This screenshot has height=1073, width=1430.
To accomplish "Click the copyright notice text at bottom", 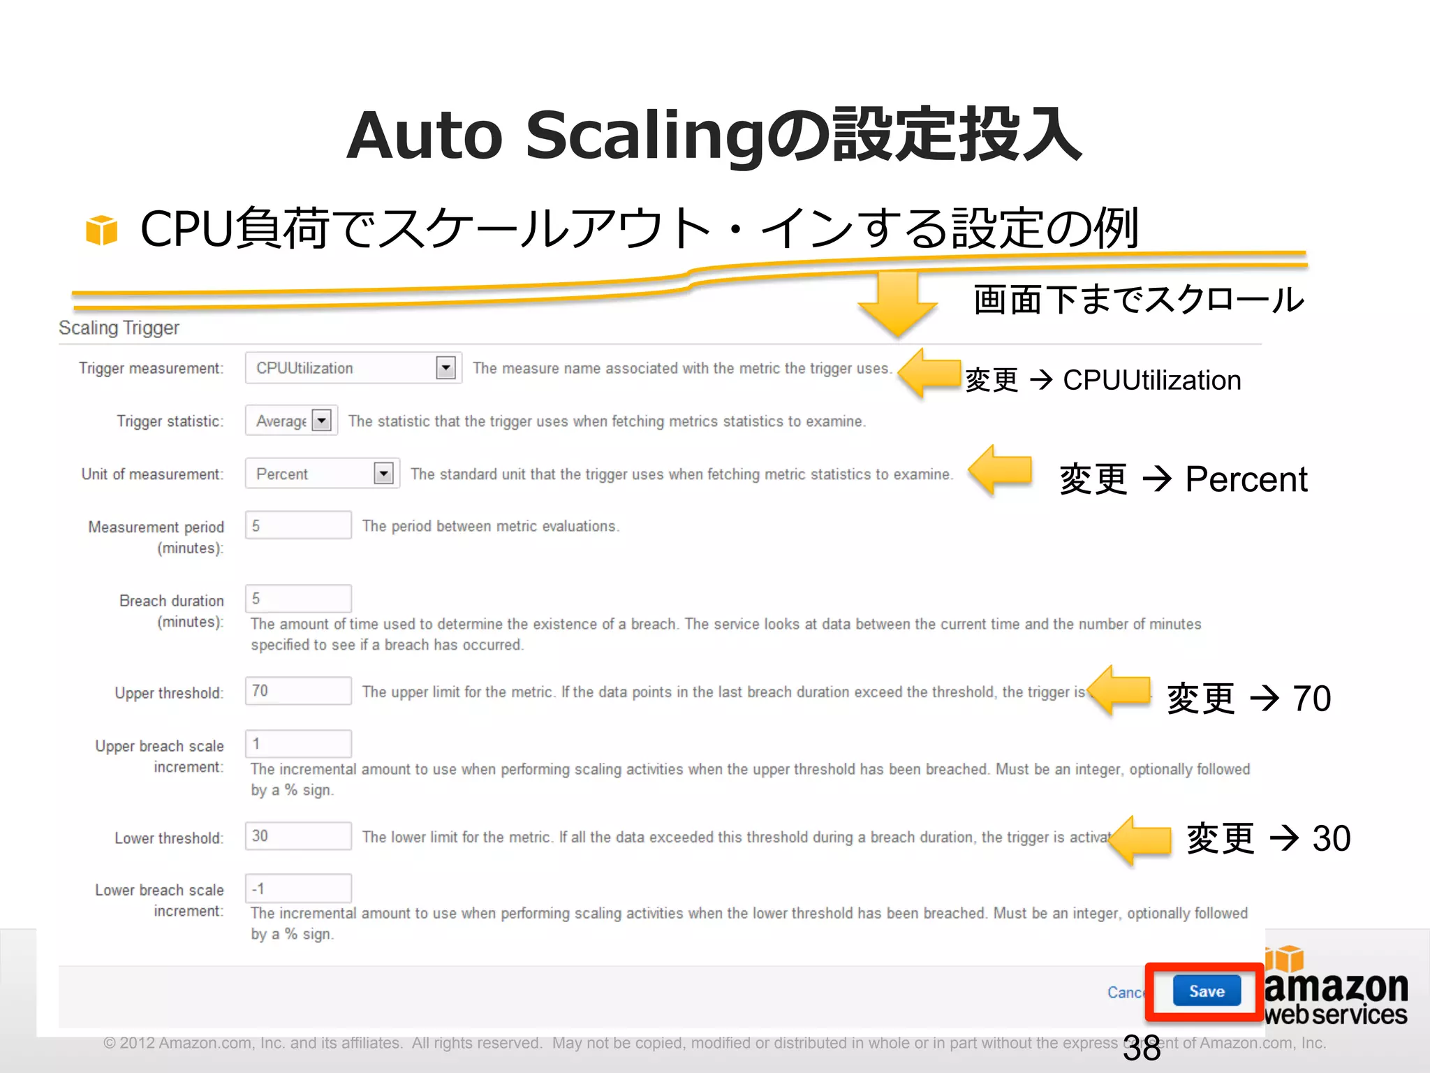I will (x=714, y=1043).
